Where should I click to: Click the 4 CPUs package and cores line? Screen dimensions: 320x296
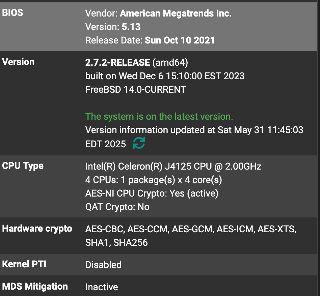154,180
